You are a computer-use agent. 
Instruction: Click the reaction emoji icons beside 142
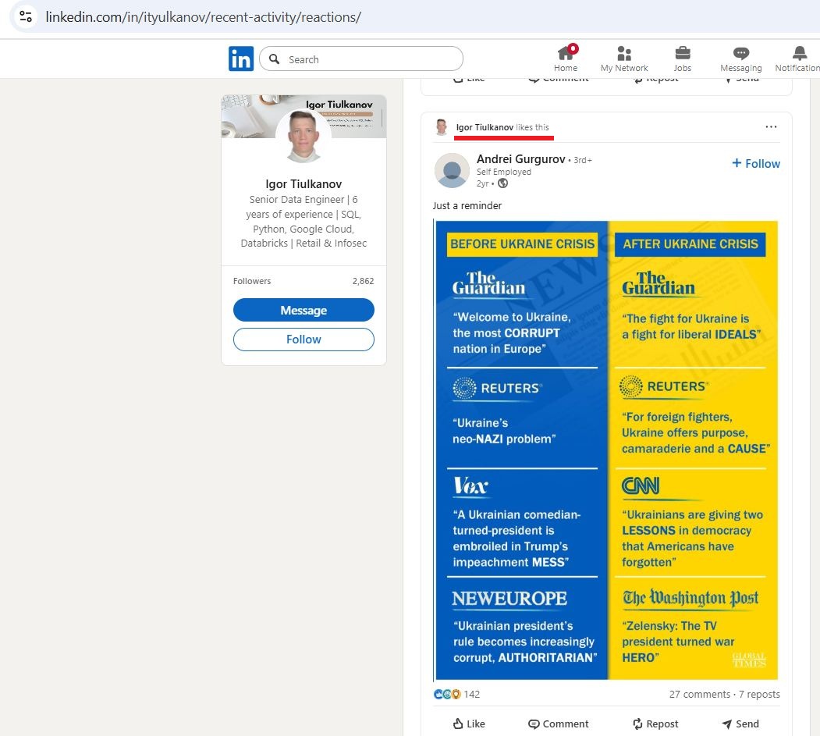(x=446, y=694)
